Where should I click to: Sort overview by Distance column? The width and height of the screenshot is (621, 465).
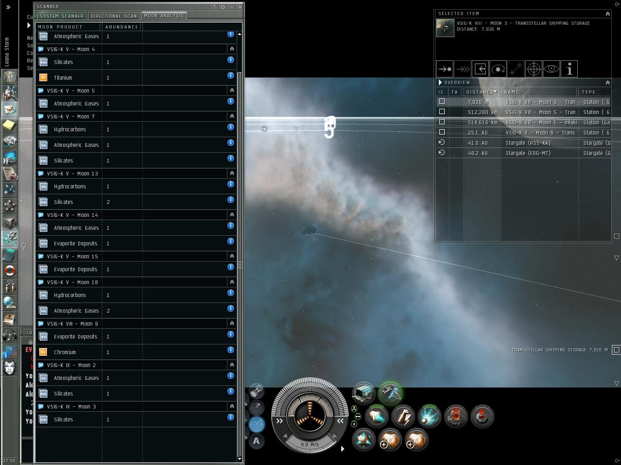[x=481, y=92]
